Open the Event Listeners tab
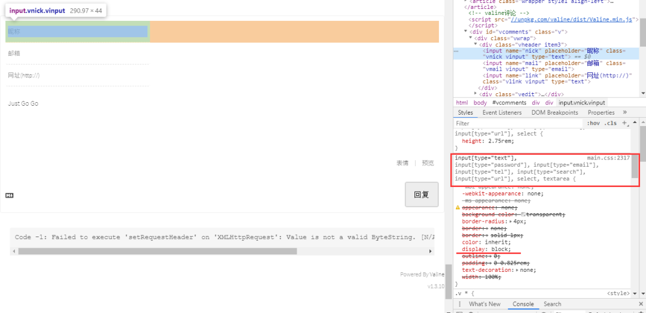Image resolution: width=646 pixels, height=313 pixels. pos(502,112)
